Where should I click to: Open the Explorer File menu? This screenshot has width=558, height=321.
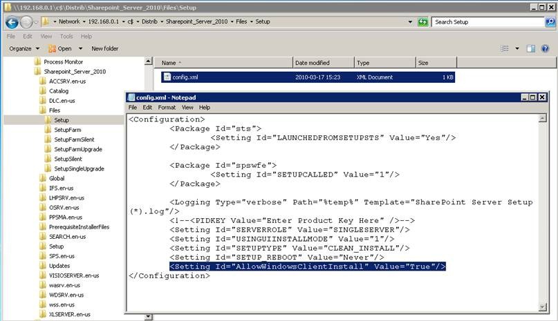11,37
